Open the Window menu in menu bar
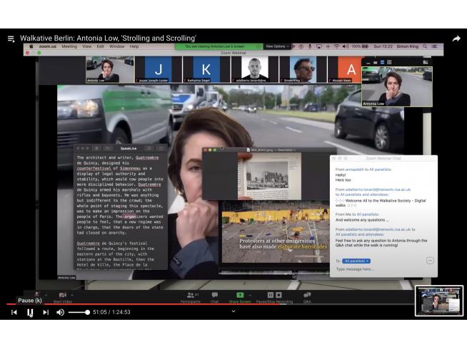Image resolution: width=467 pixels, height=349 pixels. (116, 46)
